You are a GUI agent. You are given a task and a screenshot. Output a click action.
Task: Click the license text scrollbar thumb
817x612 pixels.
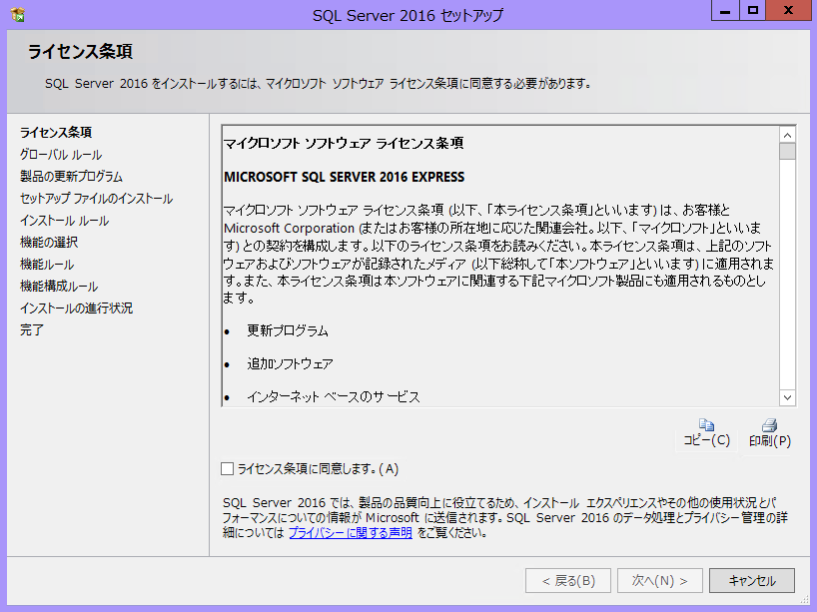point(787,153)
